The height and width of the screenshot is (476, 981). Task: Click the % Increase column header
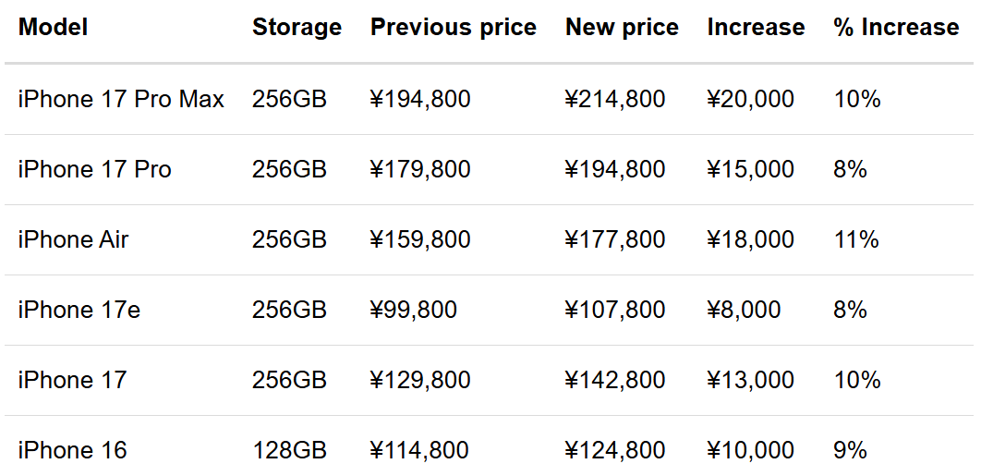point(896,27)
